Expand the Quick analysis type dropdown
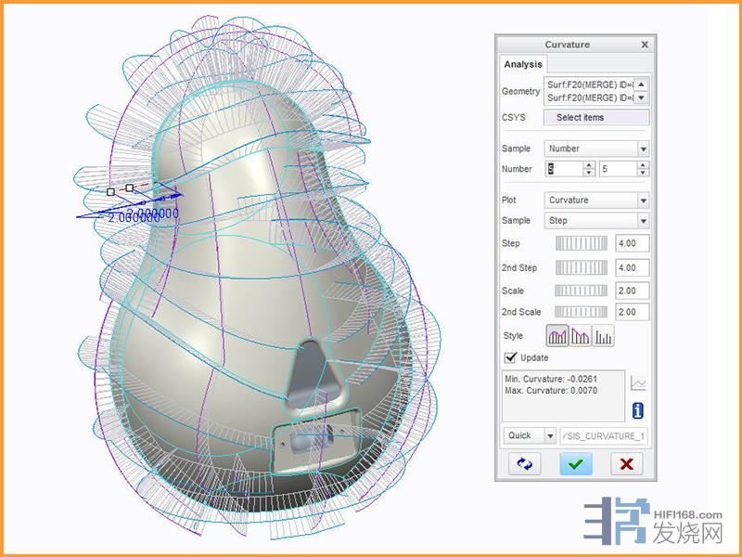The width and height of the screenshot is (742, 557). (550, 435)
